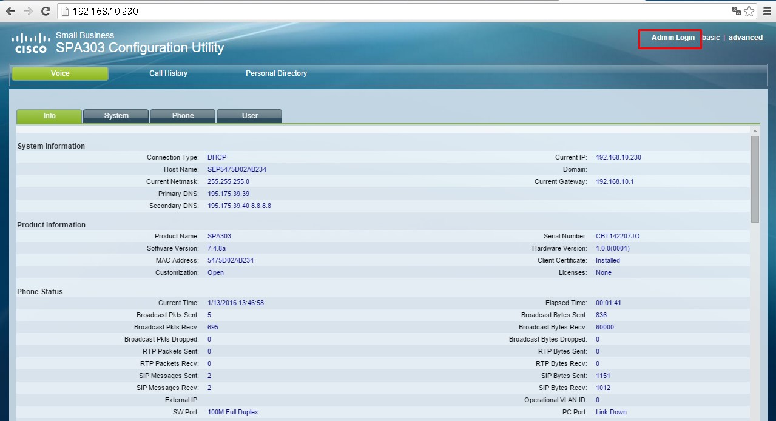Image resolution: width=776 pixels, height=421 pixels.
Task: Click Primary DNS value 195.175.39.39
Action: pyautogui.click(x=228, y=194)
